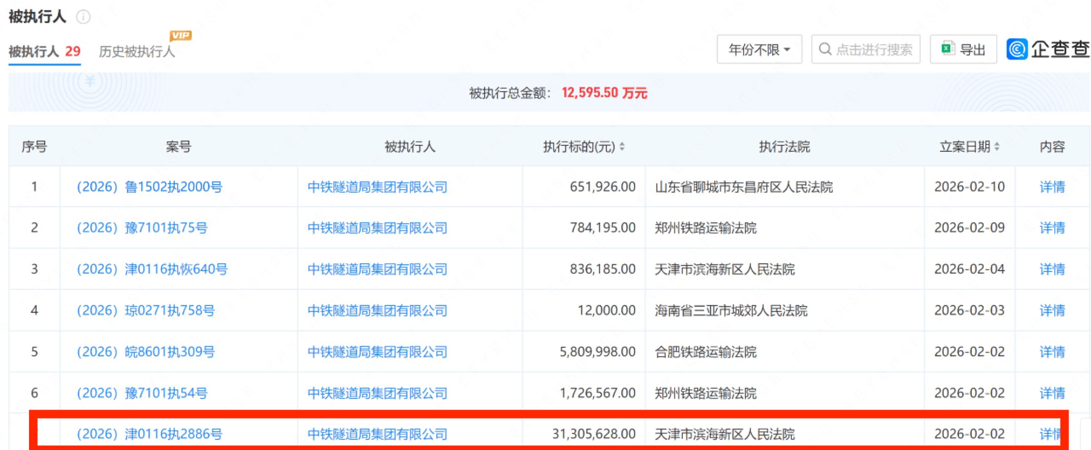Click the info icon beside 被执行人 title
The image size is (1091, 450).
tap(83, 17)
